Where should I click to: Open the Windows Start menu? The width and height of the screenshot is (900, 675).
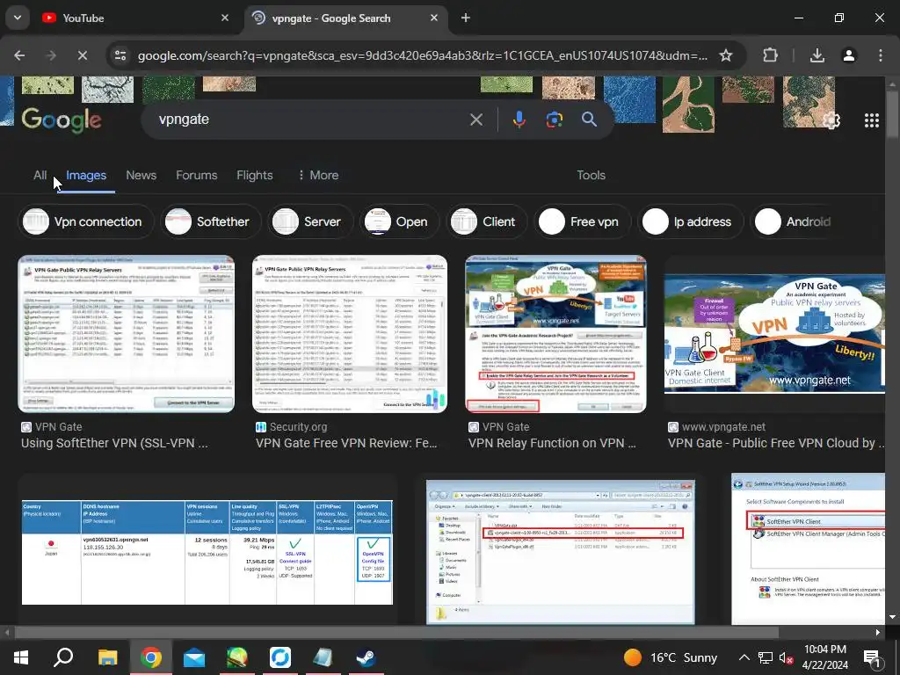[x=21, y=657]
